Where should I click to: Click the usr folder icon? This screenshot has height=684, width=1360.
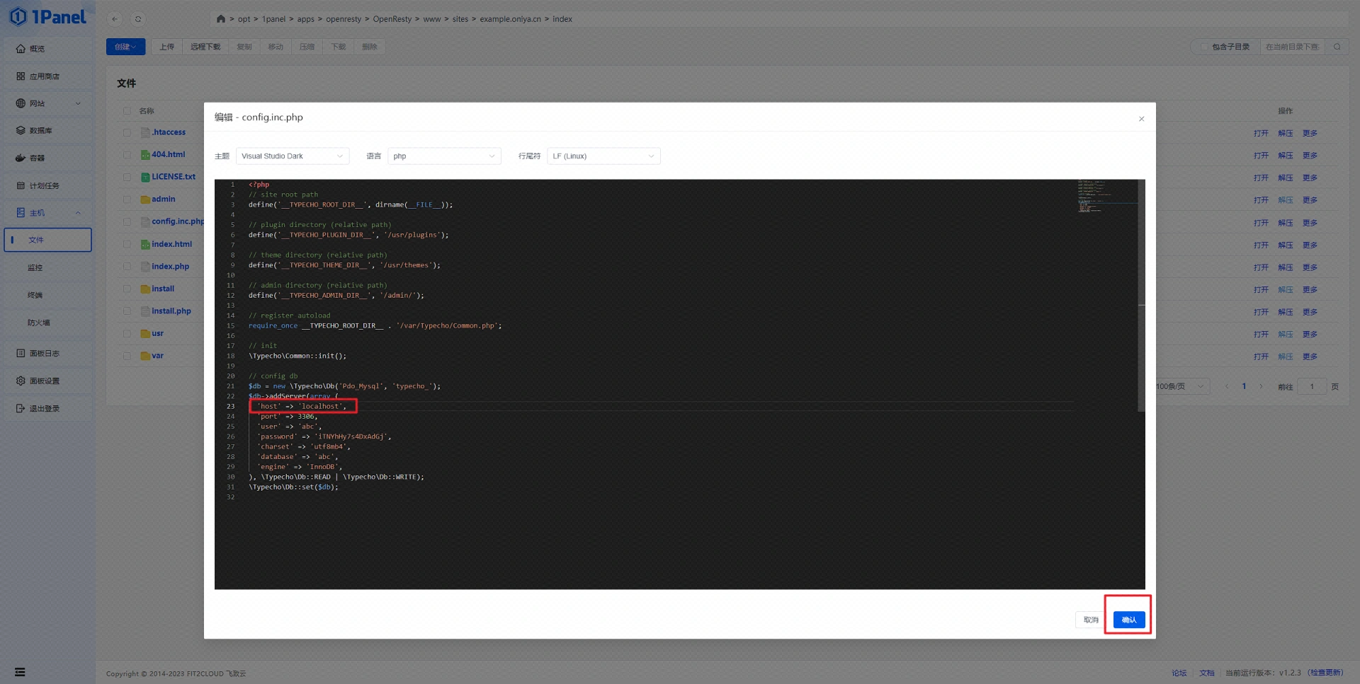click(145, 333)
